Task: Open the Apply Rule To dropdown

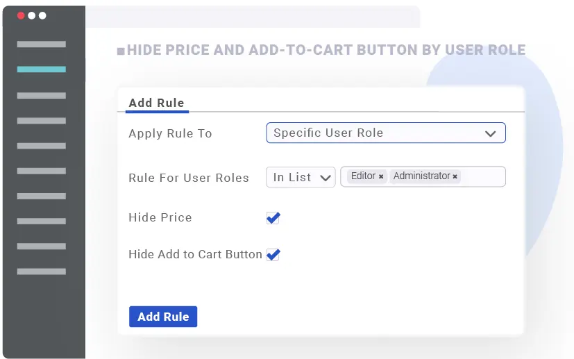Action: point(385,133)
